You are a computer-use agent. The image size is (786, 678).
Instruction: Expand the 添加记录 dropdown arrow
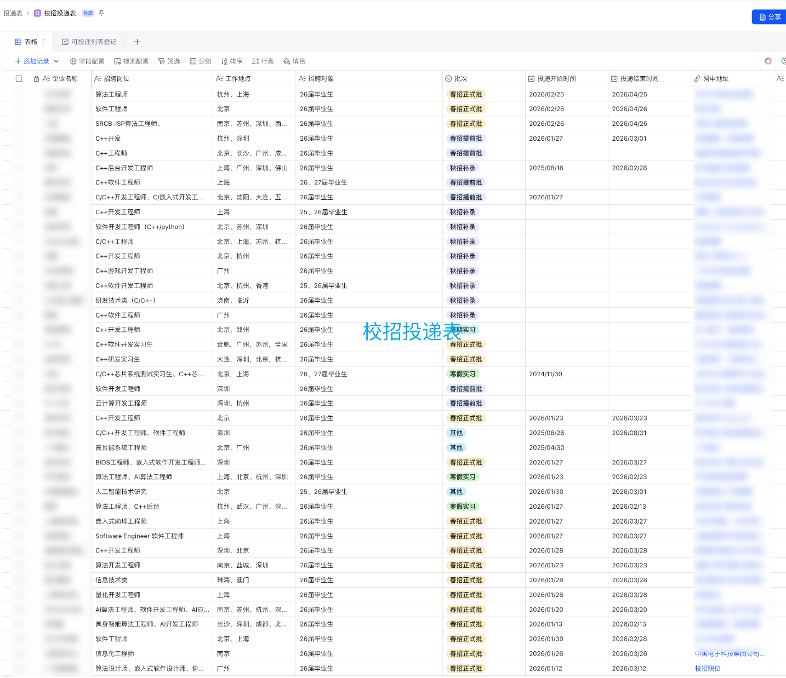tap(56, 61)
